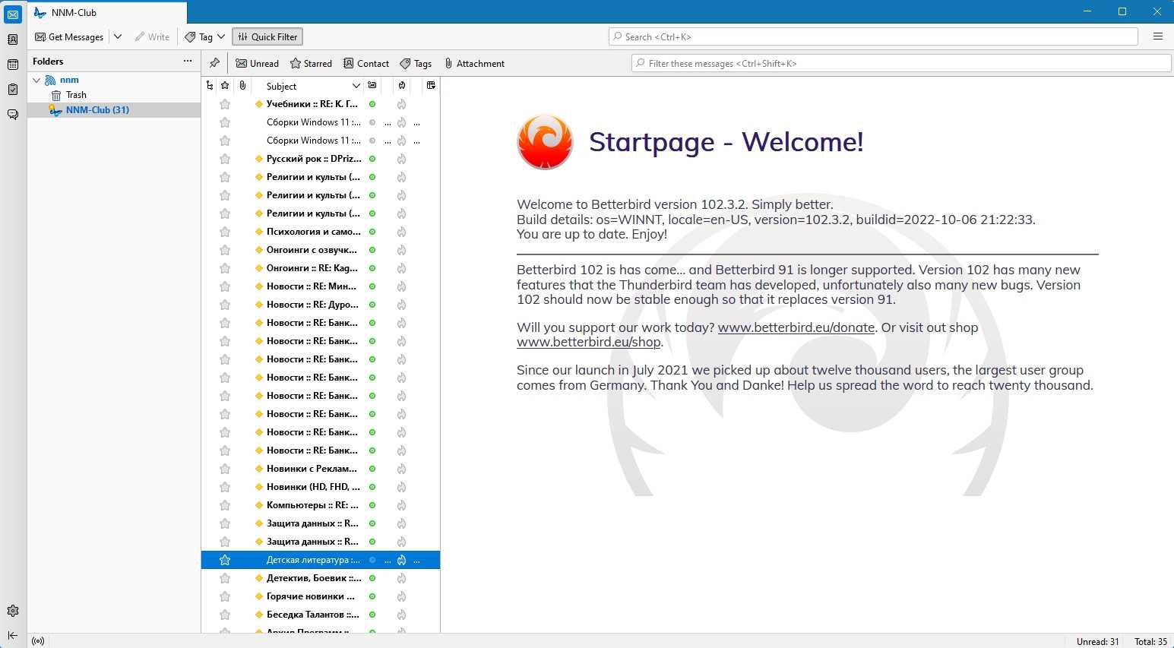Viewport: 1174px width, 648px height.
Task: Focus the Filter these messages field
Action: click(901, 64)
